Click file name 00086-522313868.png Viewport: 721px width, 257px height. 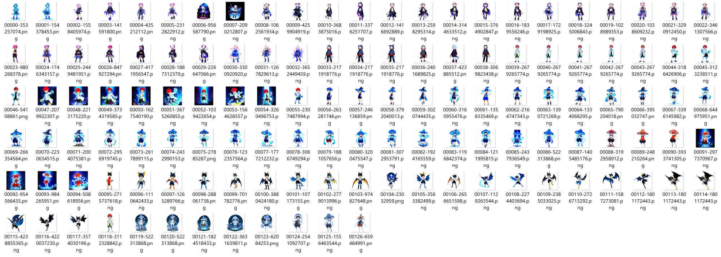[549, 159]
